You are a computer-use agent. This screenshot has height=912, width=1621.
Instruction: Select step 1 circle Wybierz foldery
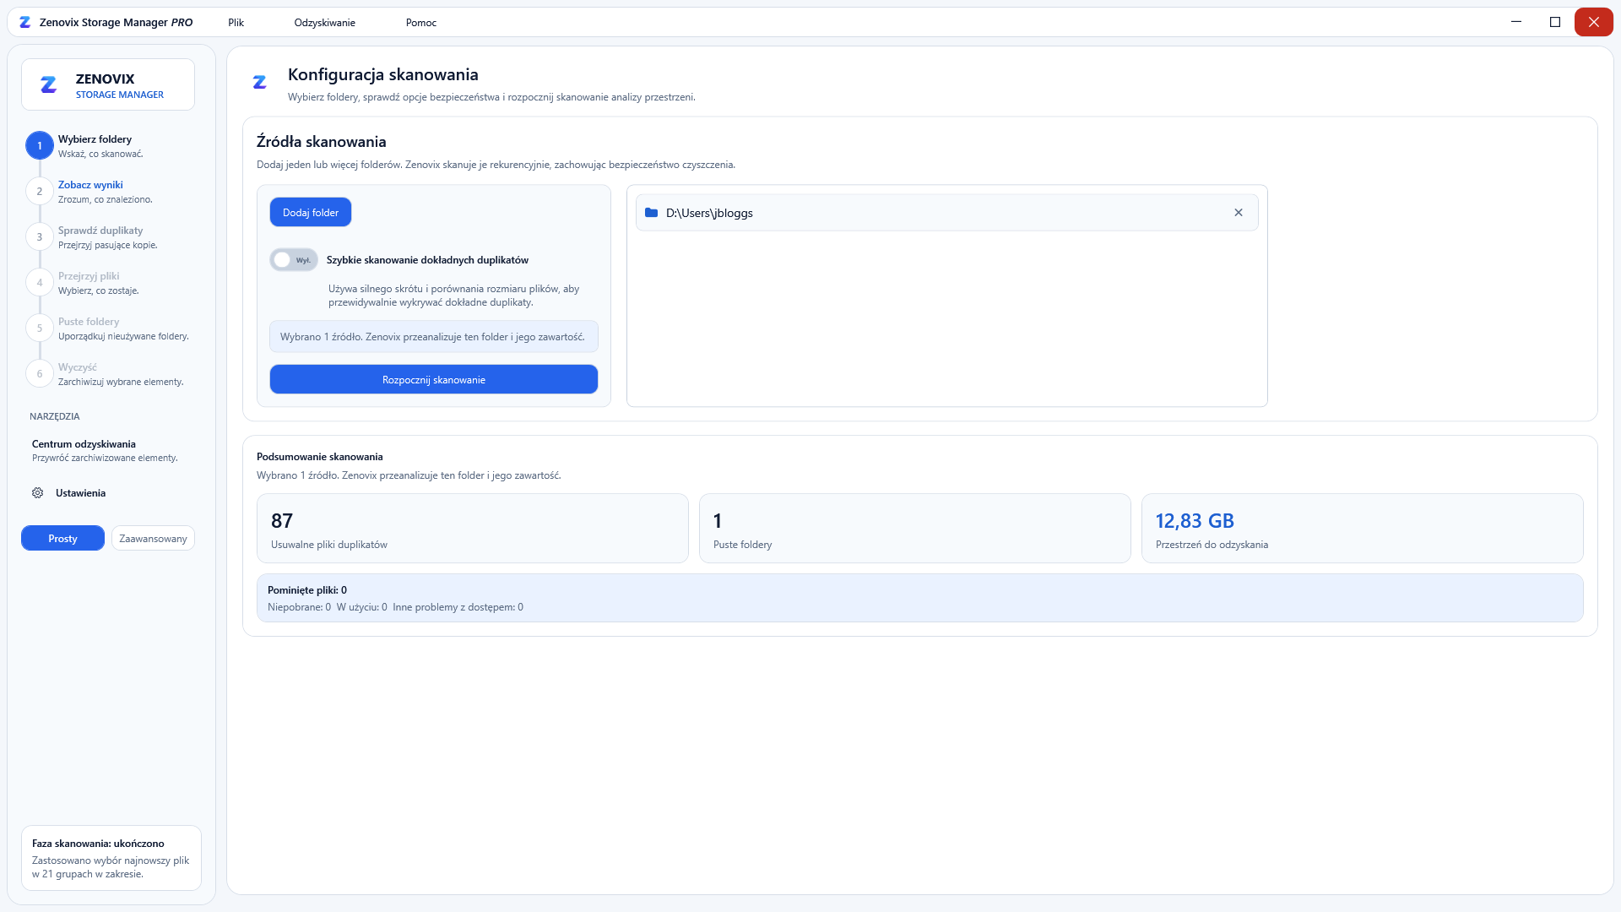(x=40, y=146)
